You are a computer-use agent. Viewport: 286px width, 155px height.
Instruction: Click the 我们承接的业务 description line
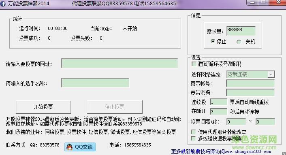(91, 132)
